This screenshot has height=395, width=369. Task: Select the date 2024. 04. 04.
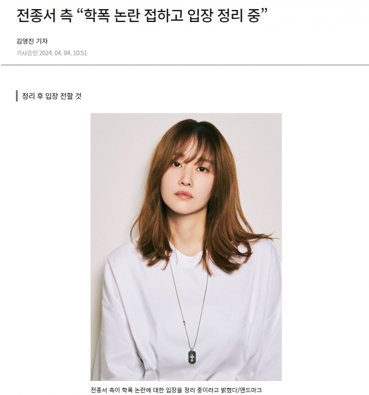55,53
